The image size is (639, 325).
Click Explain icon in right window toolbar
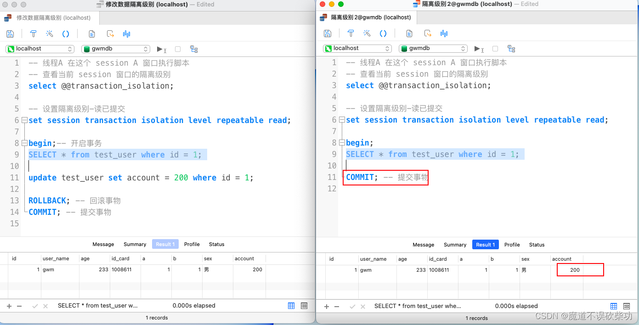coord(511,48)
